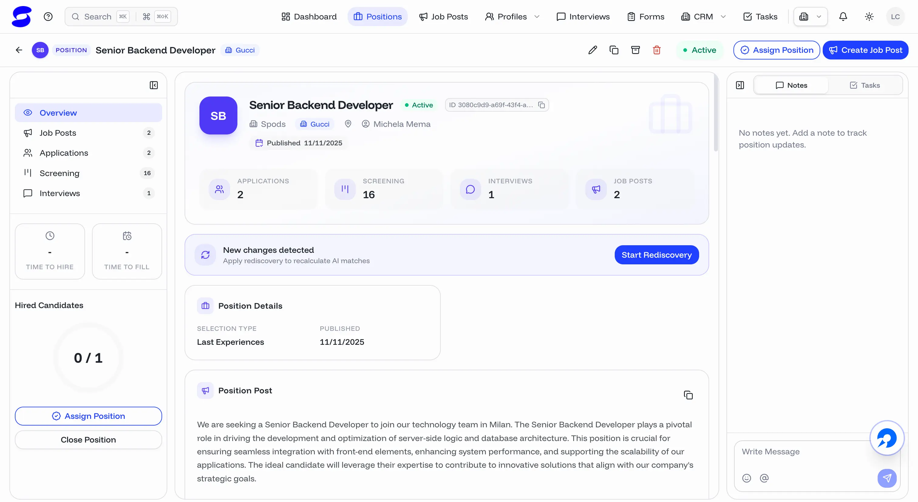Viewport: 918px width, 502px height.
Task: Expand the CRM dropdown chevron
Action: 723,17
